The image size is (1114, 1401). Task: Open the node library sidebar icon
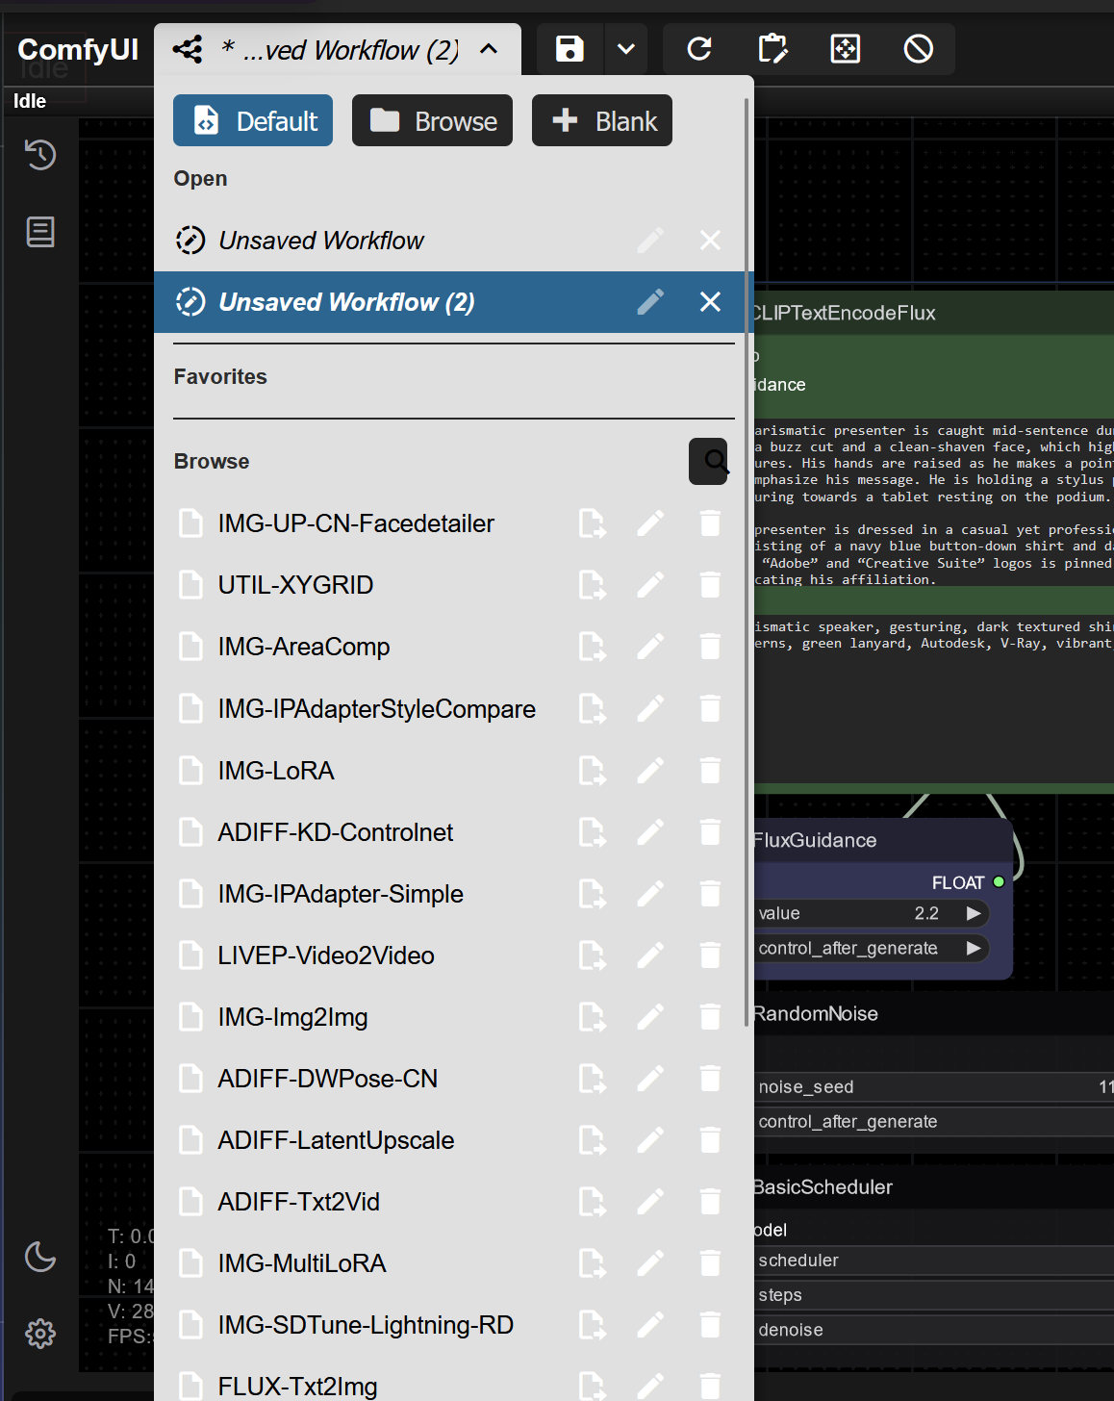point(39,231)
